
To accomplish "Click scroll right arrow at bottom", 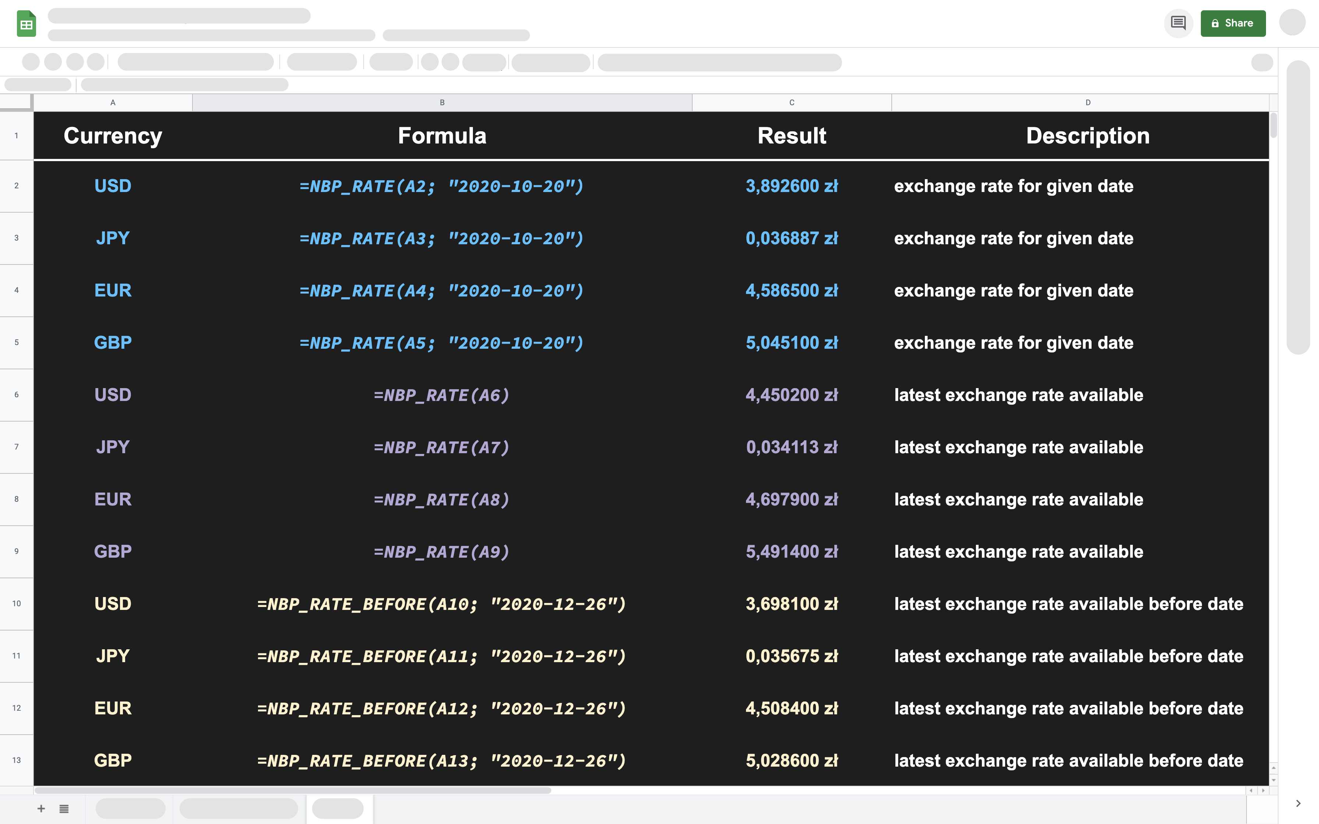I will coord(1263,790).
